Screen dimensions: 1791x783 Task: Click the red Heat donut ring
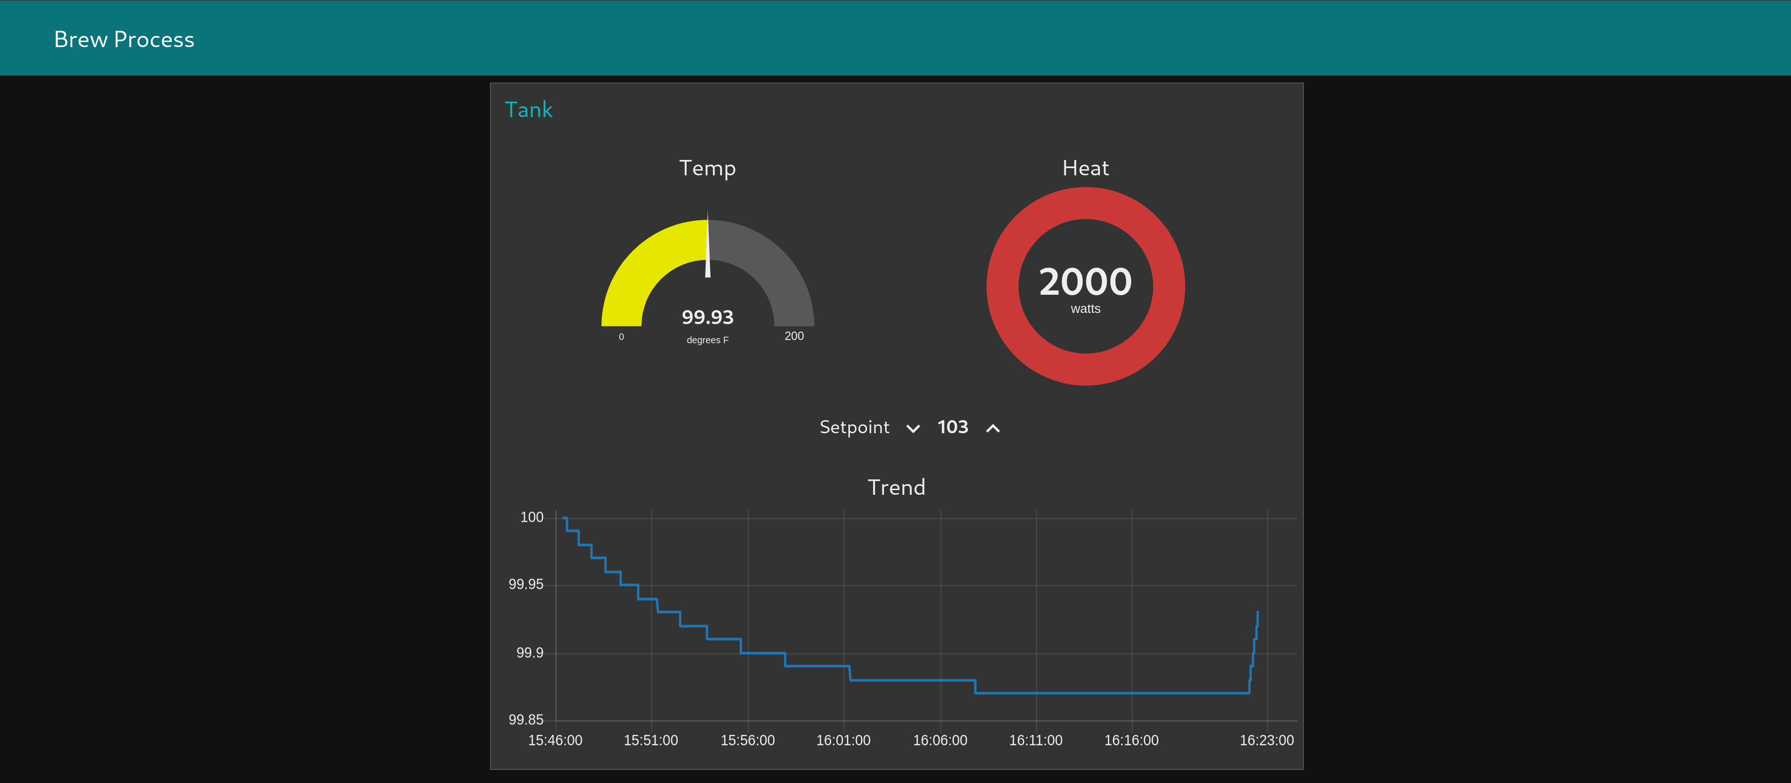(1002, 286)
